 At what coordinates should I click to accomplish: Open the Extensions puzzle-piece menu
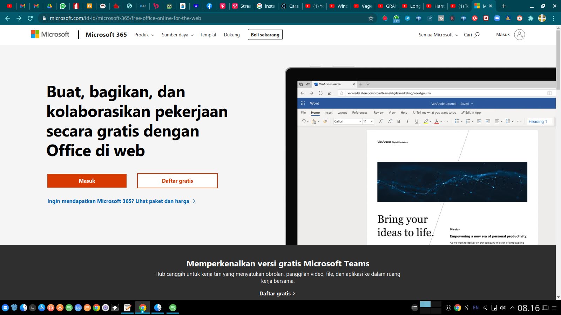click(531, 18)
